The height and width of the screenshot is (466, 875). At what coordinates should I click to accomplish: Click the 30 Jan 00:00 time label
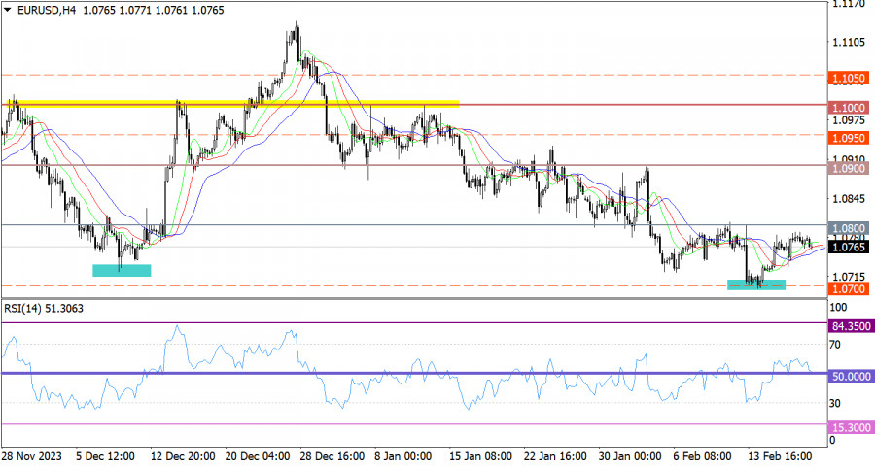(630, 456)
